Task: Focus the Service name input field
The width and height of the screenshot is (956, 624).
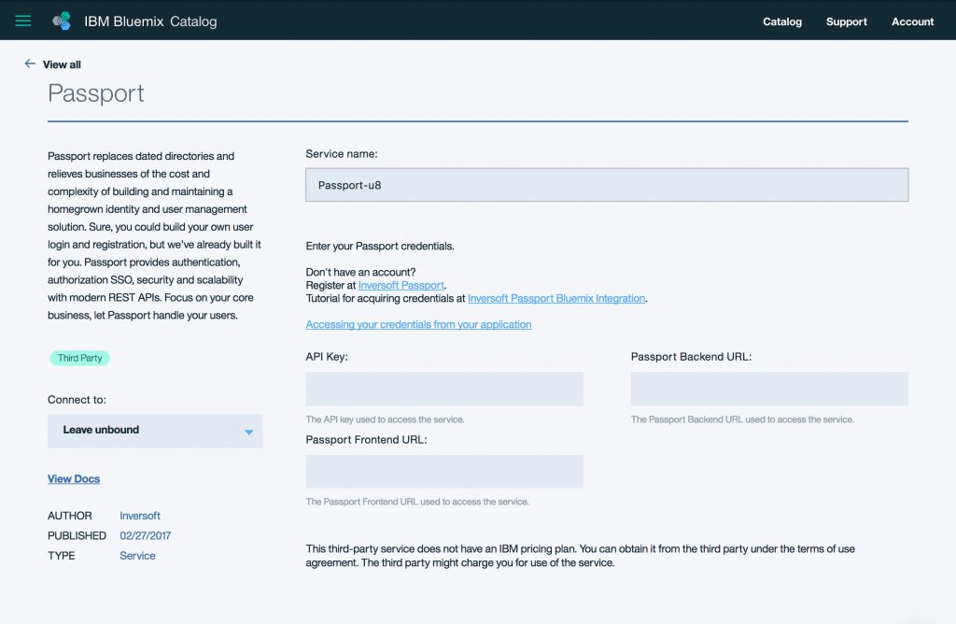Action: pos(607,185)
